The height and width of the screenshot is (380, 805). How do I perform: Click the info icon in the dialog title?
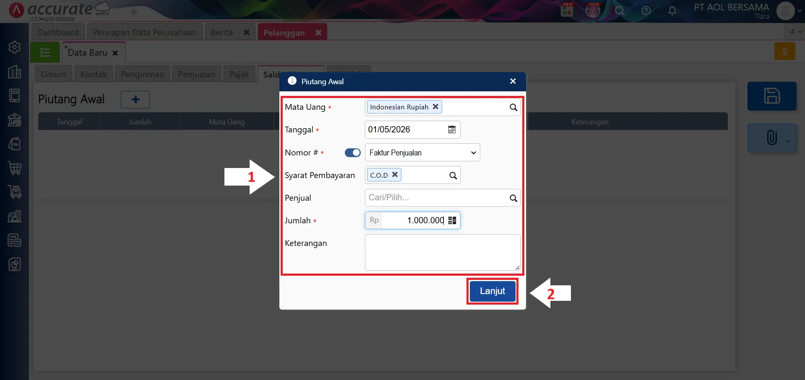pos(292,81)
